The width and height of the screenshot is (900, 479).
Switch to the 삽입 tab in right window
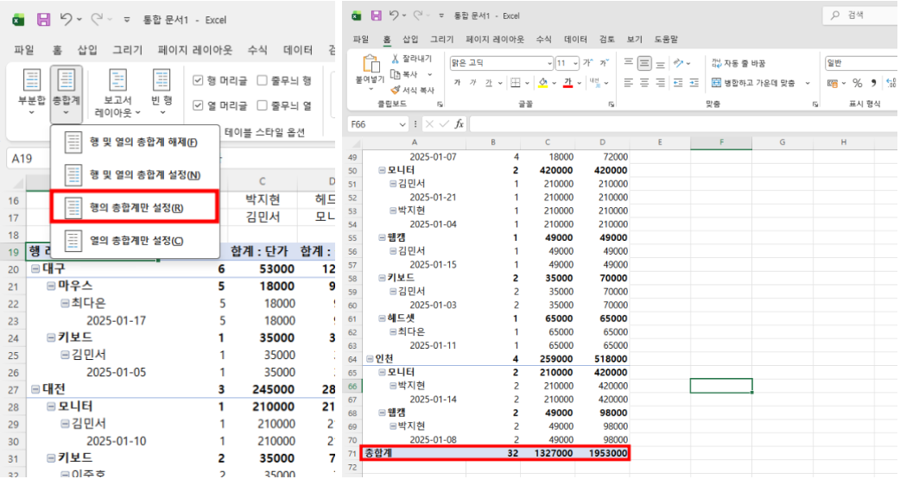click(411, 40)
